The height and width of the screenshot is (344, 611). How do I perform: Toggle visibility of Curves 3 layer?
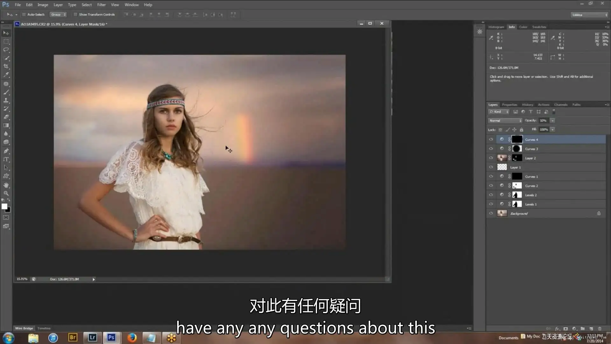click(x=491, y=149)
